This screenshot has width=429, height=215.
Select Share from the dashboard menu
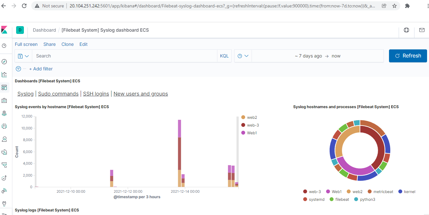(x=49, y=44)
